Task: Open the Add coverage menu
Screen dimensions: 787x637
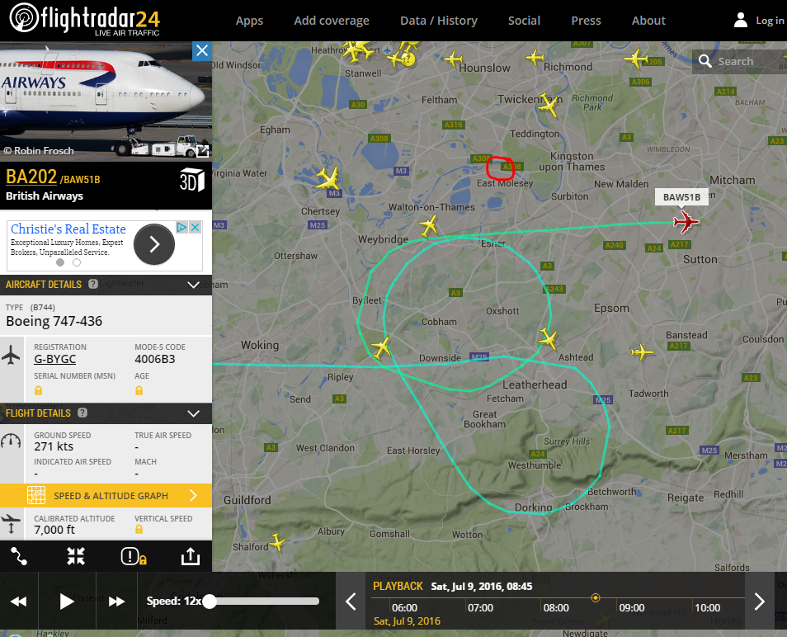Action: pyautogui.click(x=332, y=21)
